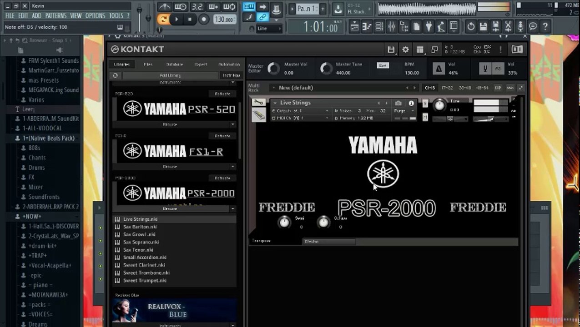Open the Live Strings Output dropdown
Image resolution: width=580 pixels, height=327 pixels.
(300, 111)
